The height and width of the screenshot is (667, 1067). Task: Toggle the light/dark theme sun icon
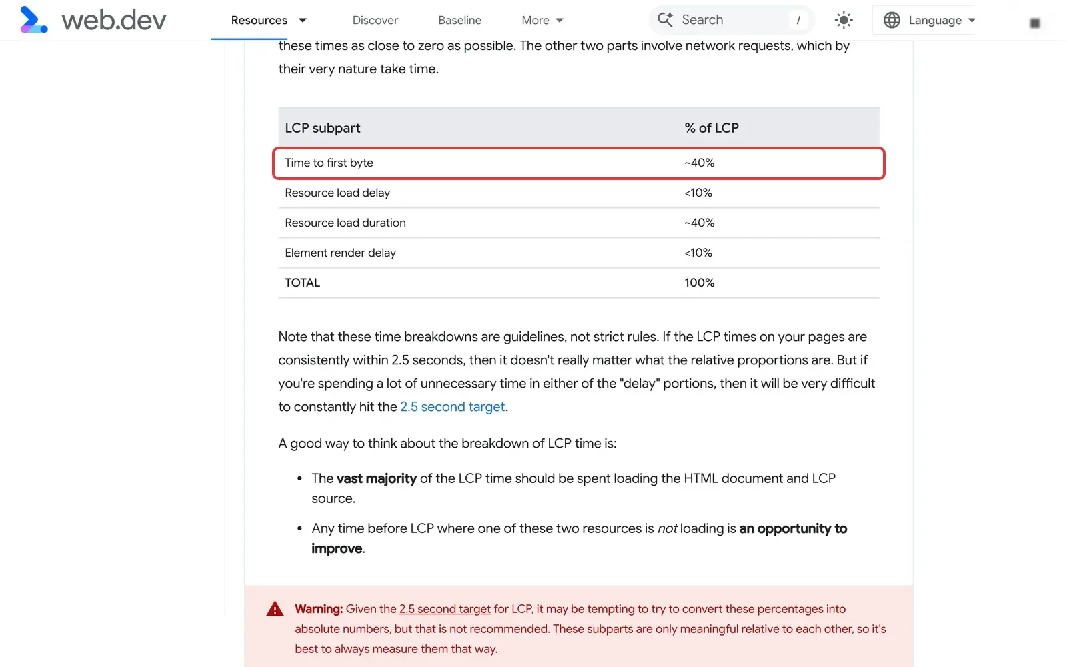[x=844, y=20]
